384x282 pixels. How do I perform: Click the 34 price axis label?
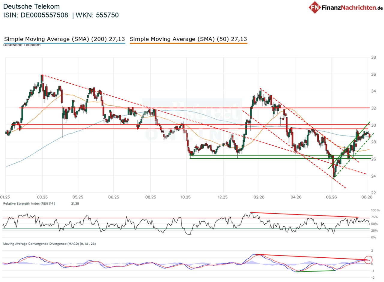pyautogui.click(x=373, y=91)
